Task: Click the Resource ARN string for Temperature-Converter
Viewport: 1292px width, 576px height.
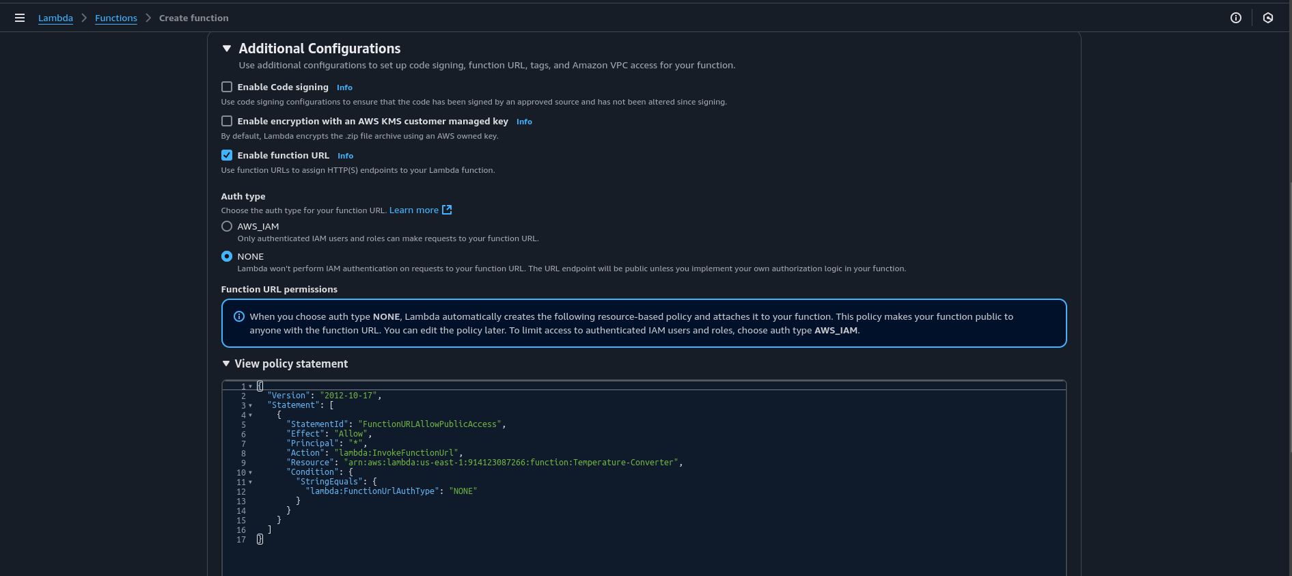Action: pyautogui.click(x=511, y=463)
